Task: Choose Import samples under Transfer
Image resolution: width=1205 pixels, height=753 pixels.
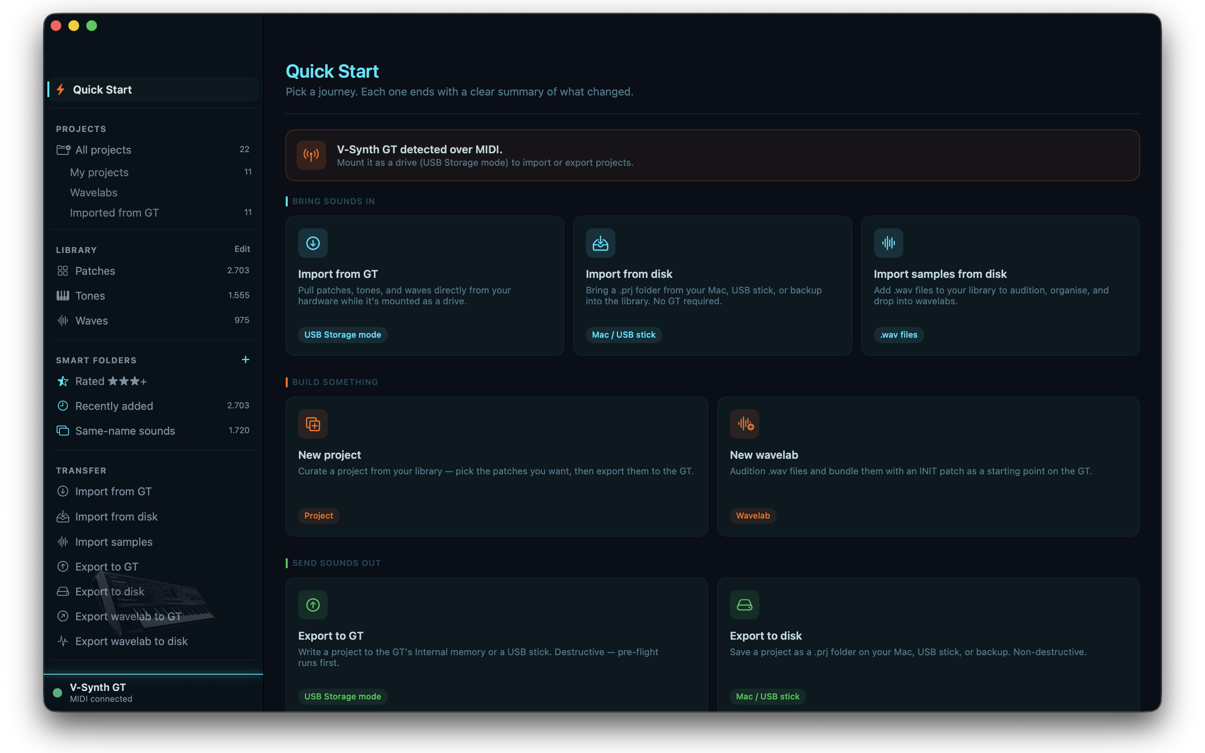Action: pos(153,542)
